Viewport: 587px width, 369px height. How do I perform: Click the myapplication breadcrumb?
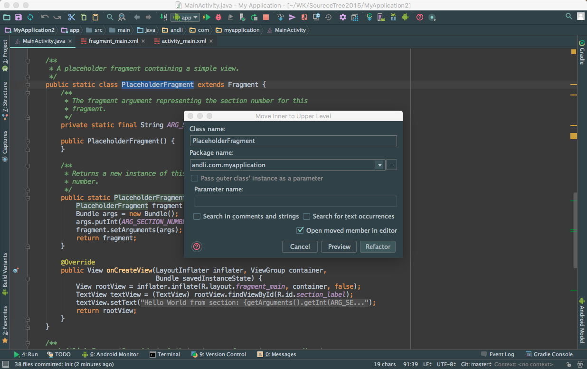point(238,30)
